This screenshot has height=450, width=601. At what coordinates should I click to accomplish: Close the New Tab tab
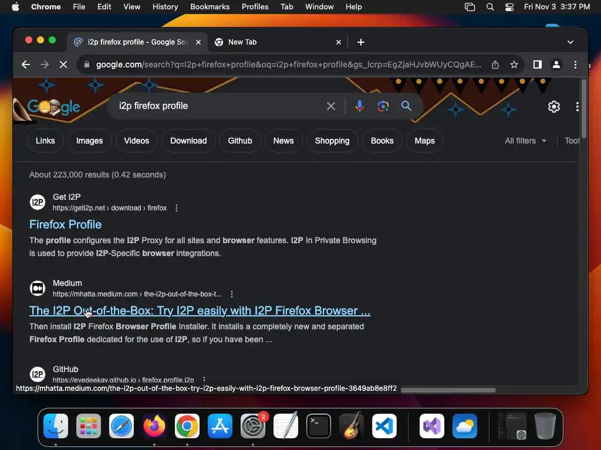pos(339,42)
